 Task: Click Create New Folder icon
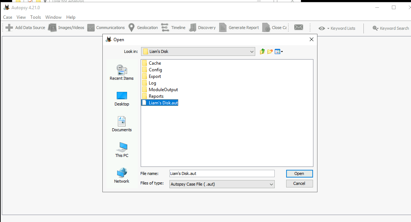click(270, 51)
